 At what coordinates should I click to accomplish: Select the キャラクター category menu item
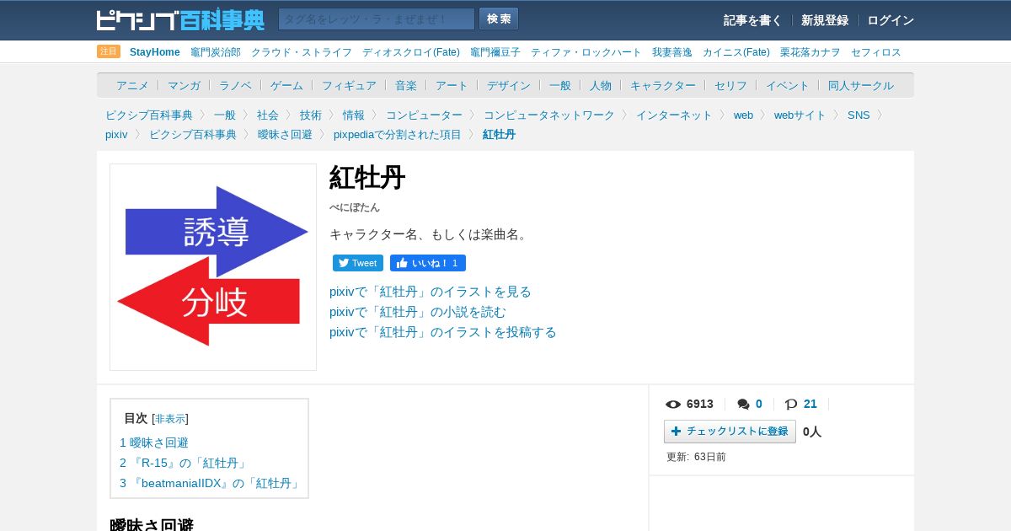point(663,85)
